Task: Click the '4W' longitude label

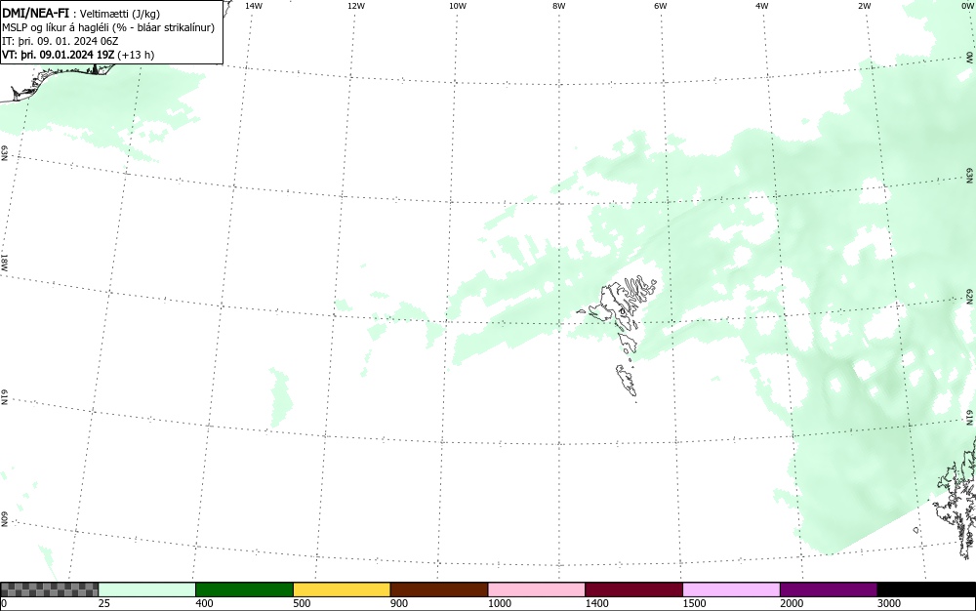Action: click(762, 6)
